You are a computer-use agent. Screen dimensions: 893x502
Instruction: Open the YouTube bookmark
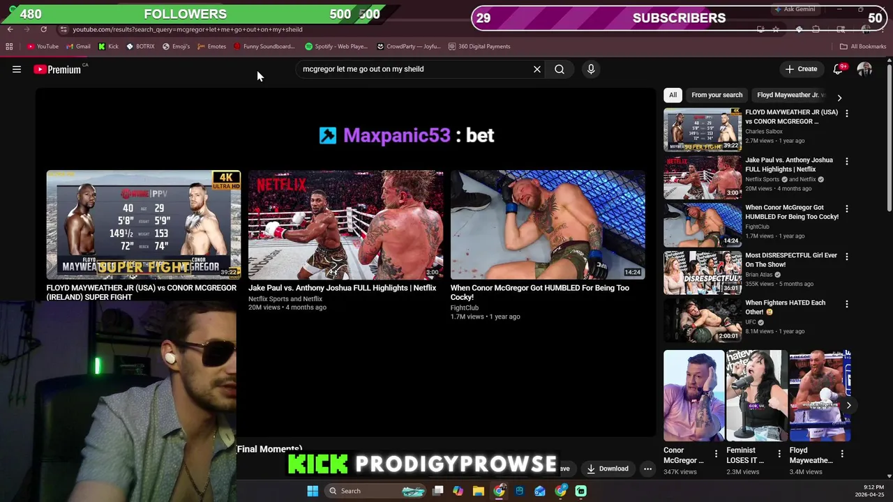tap(43, 47)
